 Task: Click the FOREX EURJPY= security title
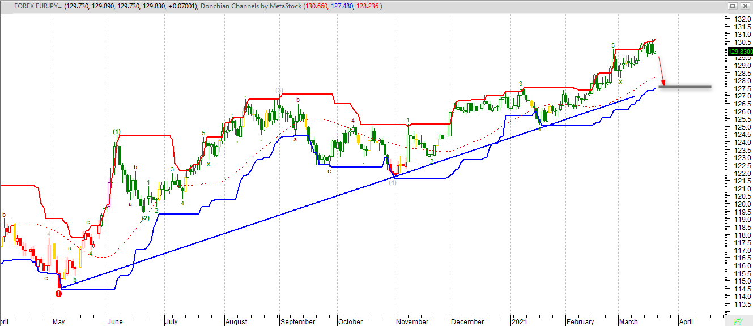point(34,6)
